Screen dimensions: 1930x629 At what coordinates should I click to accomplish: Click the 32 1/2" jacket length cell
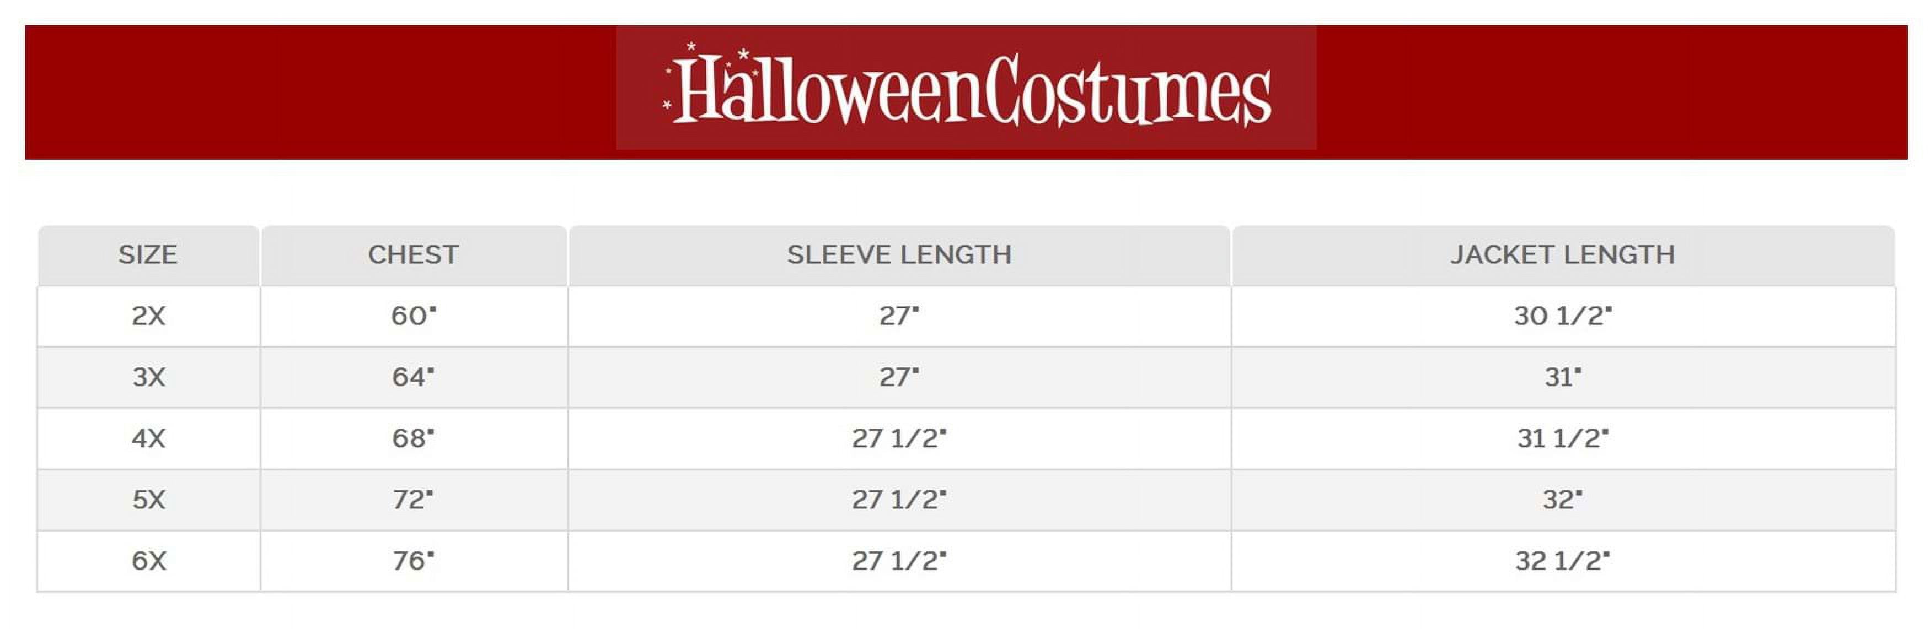coord(1563,562)
